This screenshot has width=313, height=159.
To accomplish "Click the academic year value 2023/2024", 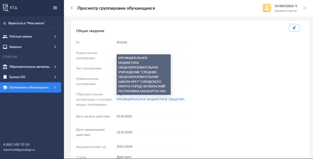I will point(124,147).
